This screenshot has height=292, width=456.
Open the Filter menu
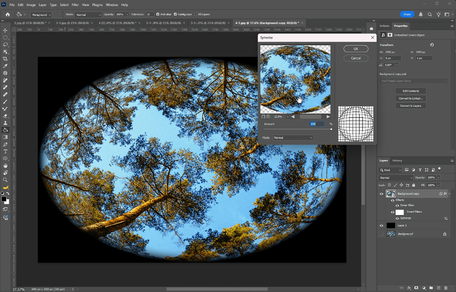pyautogui.click(x=75, y=5)
